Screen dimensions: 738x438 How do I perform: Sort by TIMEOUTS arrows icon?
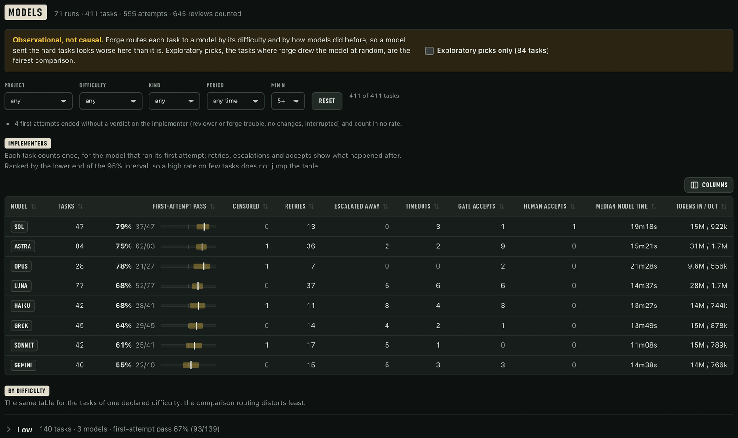coord(436,206)
